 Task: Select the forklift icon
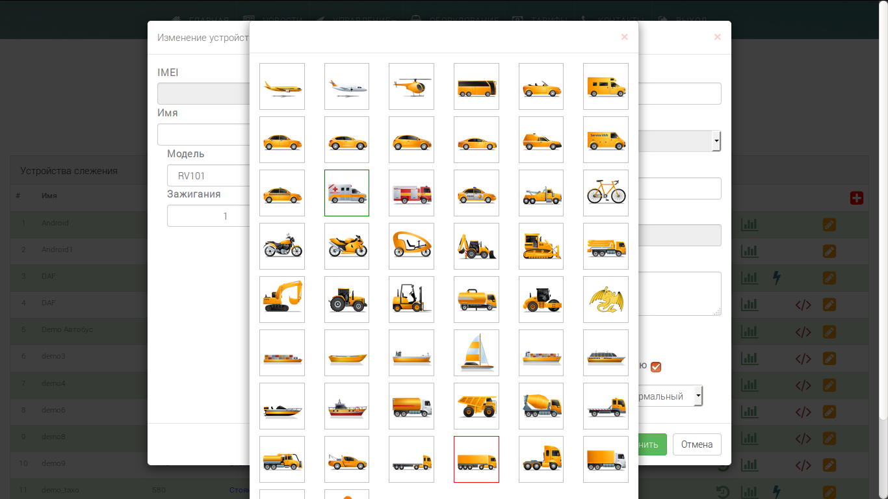pos(411,300)
